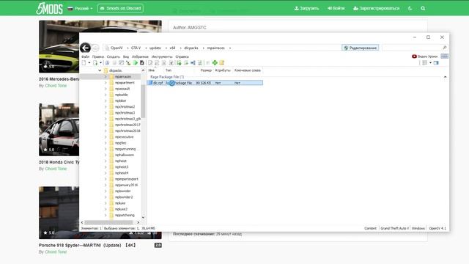This screenshot has width=469, height=264.
Task: Open Chord Tone link under Porsche 918 mod
Action: pyautogui.click(x=56, y=252)
